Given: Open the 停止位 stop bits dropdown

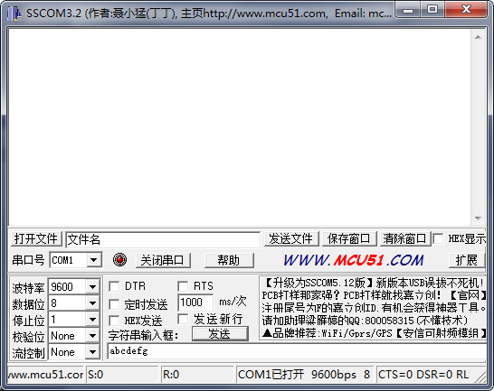Looking at the screenshot, I should pos(92,320).
